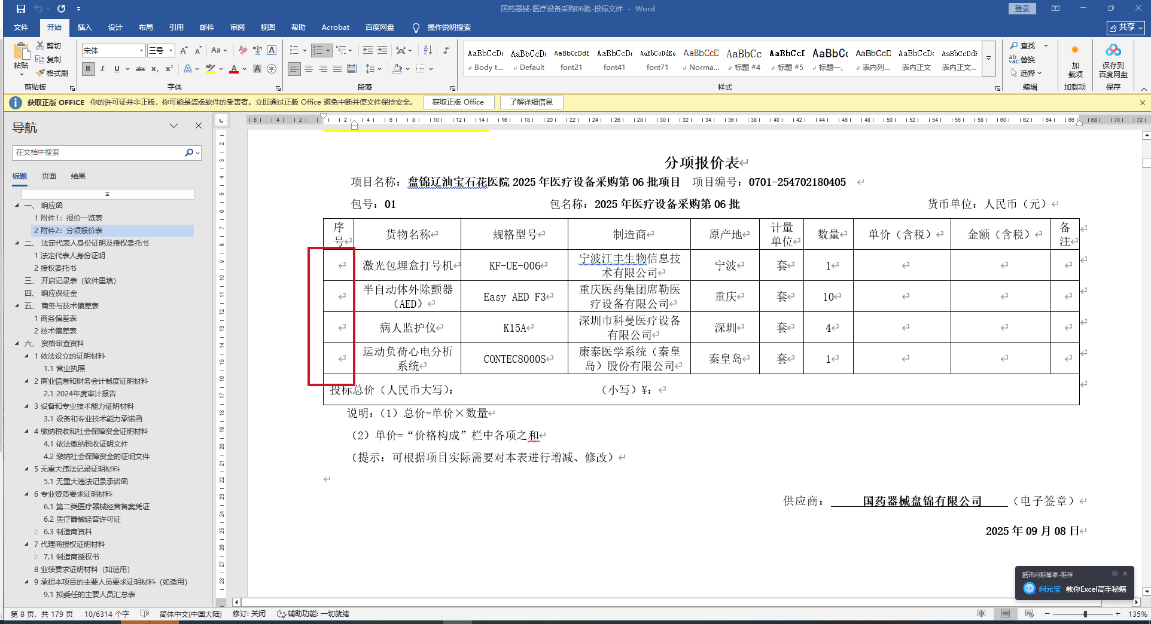The image size is (1151, 624).
Task: Open the 页面 (Pages) tab in navigation pane
Action: coord(49,176)
